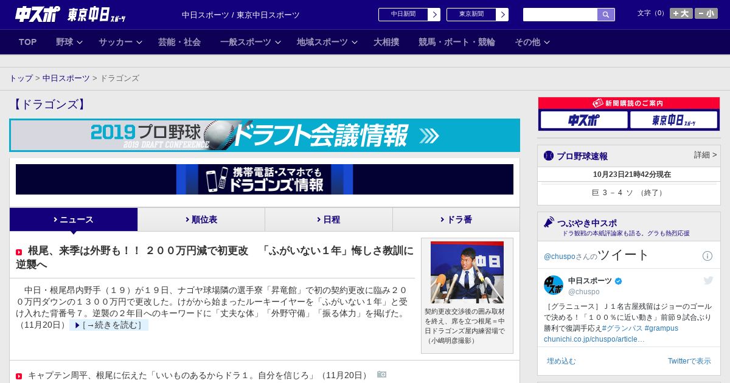Click the #grampus hashtag

point(661,328)
